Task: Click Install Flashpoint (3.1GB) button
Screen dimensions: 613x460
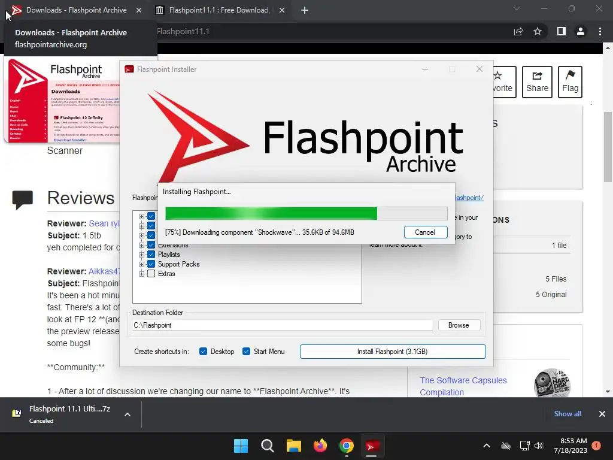Action: 393,351
